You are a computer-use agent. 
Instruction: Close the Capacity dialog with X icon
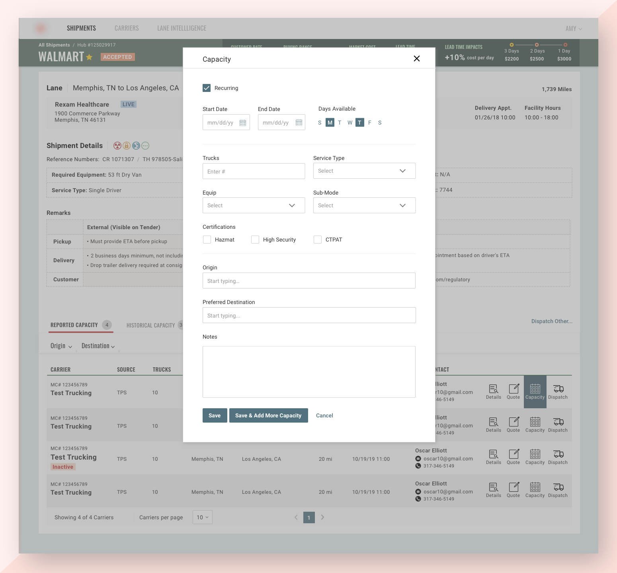coord(416,58)
